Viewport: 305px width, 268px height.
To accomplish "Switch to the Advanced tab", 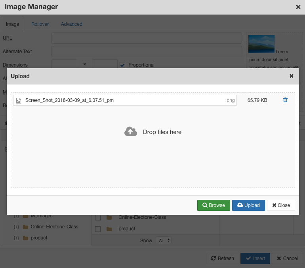I will (72, 24).
